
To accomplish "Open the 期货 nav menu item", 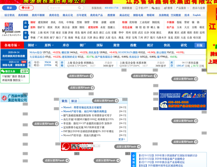I will pyautogui.click(x=116, y=45).
